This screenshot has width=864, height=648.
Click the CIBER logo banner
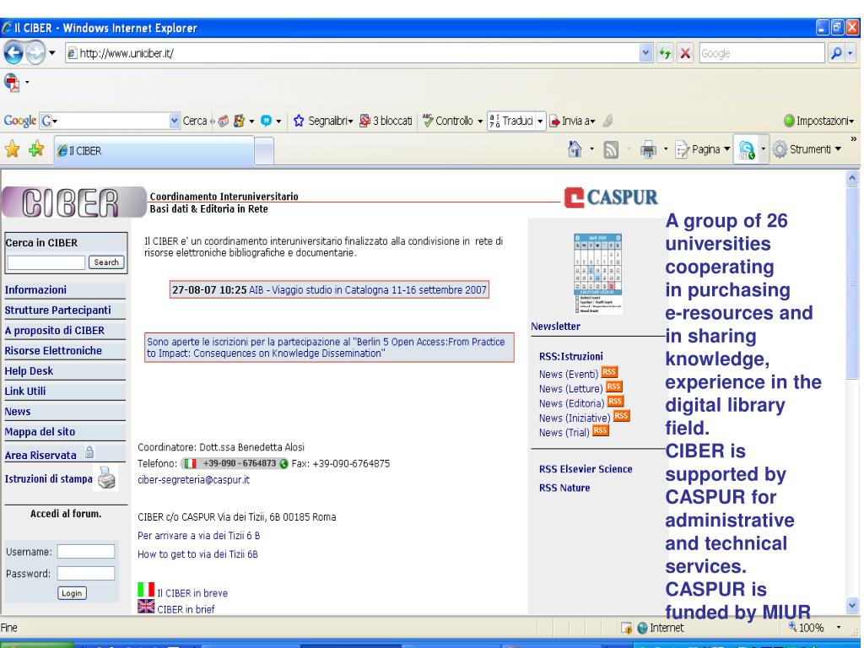coord(73,202)
